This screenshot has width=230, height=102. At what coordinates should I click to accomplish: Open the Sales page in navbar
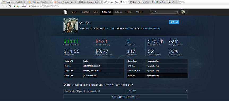tap(96, 12)
